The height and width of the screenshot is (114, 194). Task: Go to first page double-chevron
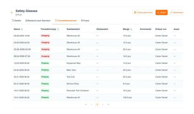[86, 104]
